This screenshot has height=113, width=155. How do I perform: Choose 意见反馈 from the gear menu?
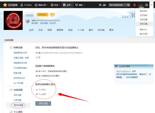coord(143,34)
